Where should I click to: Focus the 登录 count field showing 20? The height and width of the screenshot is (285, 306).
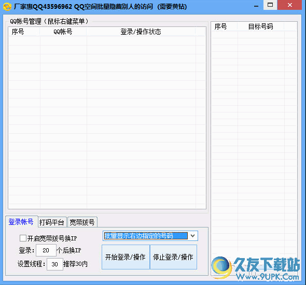(x=46, y=250)
